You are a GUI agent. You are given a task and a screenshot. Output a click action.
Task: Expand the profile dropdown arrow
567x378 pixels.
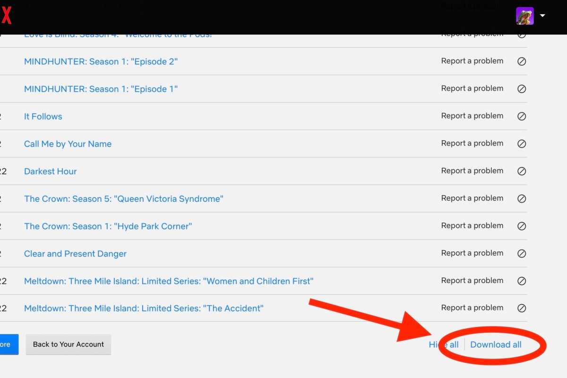[x=542, y=16]
